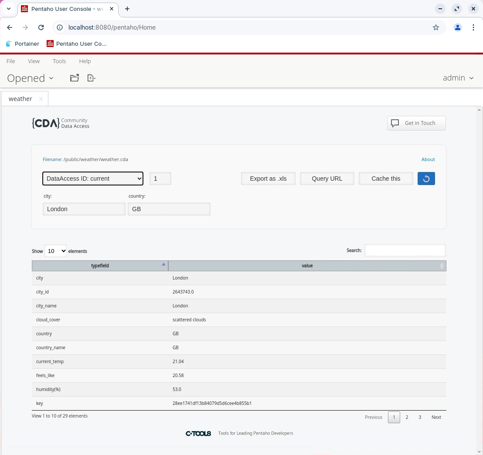Open the Show elements count dropdown
The image size is (483, 455).
pyautogui.click(x=55, y=251)
